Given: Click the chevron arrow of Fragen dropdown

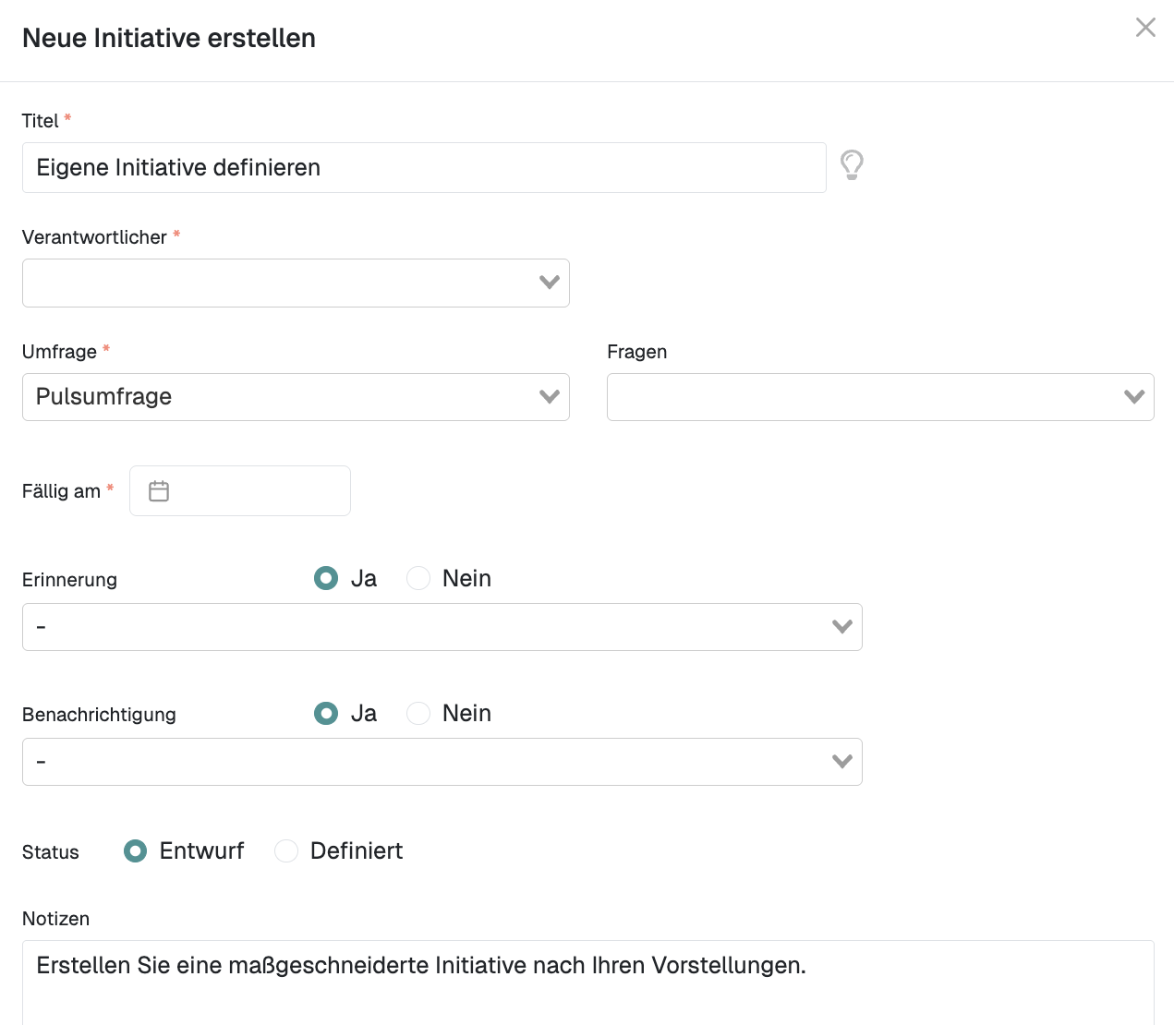Looking at the screenshot, I should pos(1134,397).
